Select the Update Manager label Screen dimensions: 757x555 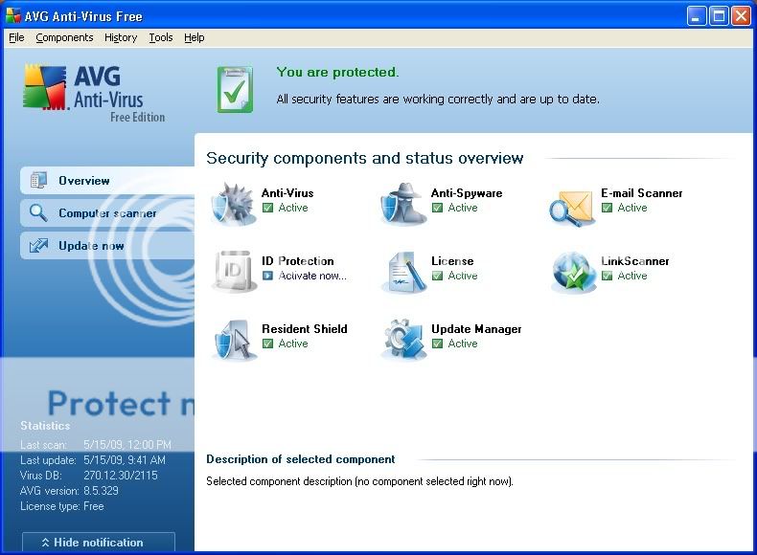476,329
